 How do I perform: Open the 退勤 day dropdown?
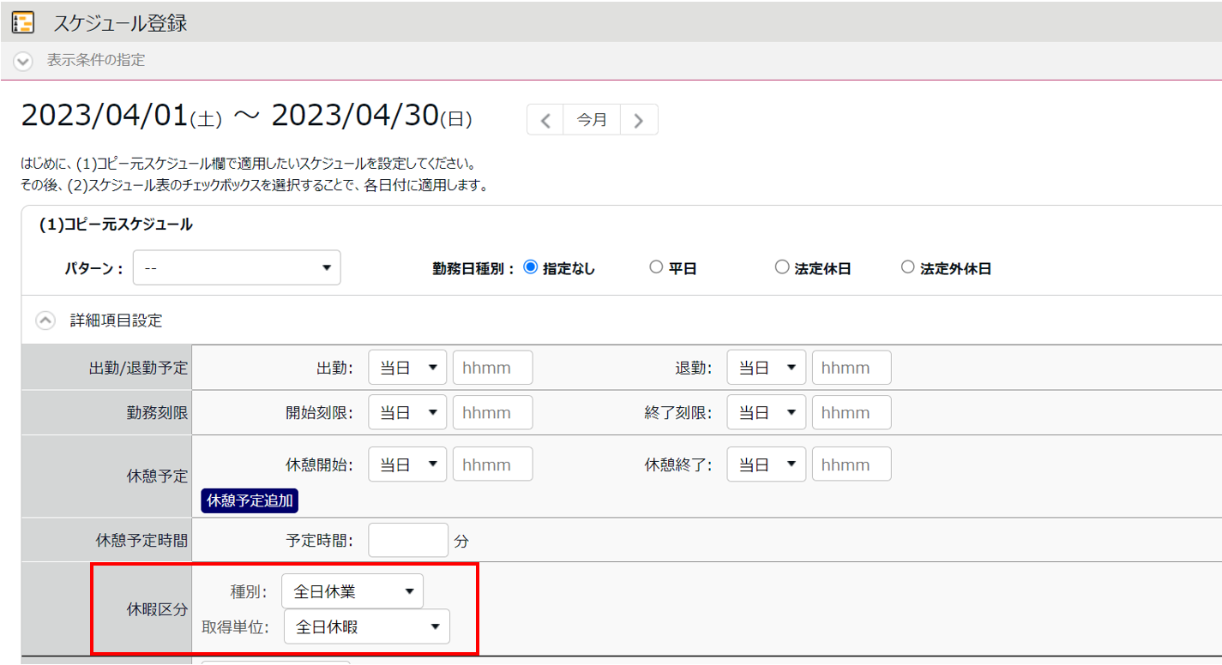pos(766,368)
